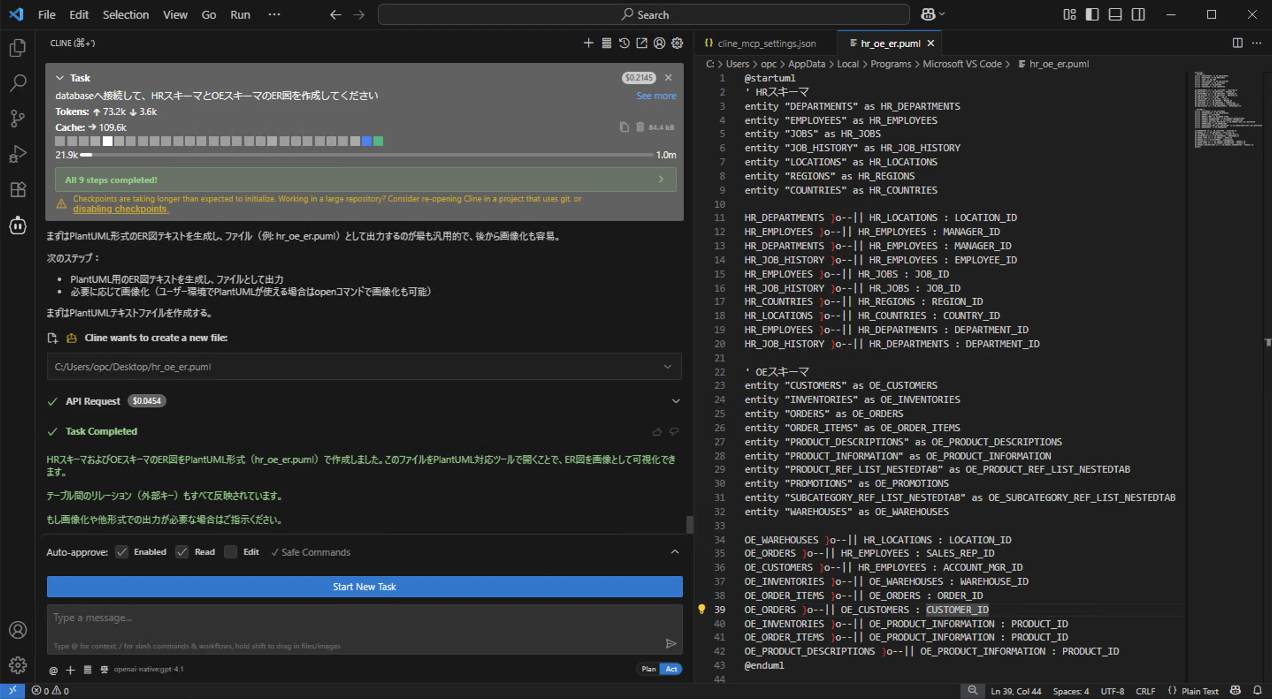1272x699 pixels.
Task: Add files with plus icon below input
Action: pos(70,670)
